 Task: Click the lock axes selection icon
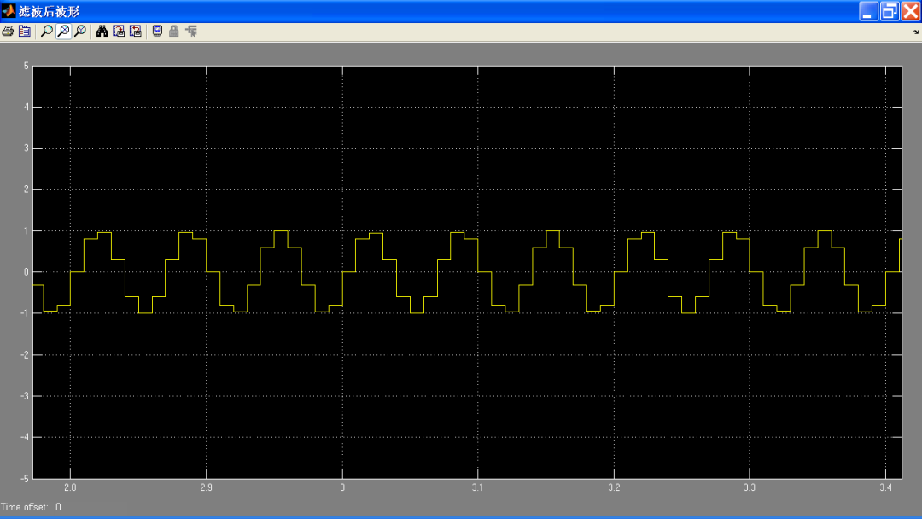pos(174,31)
